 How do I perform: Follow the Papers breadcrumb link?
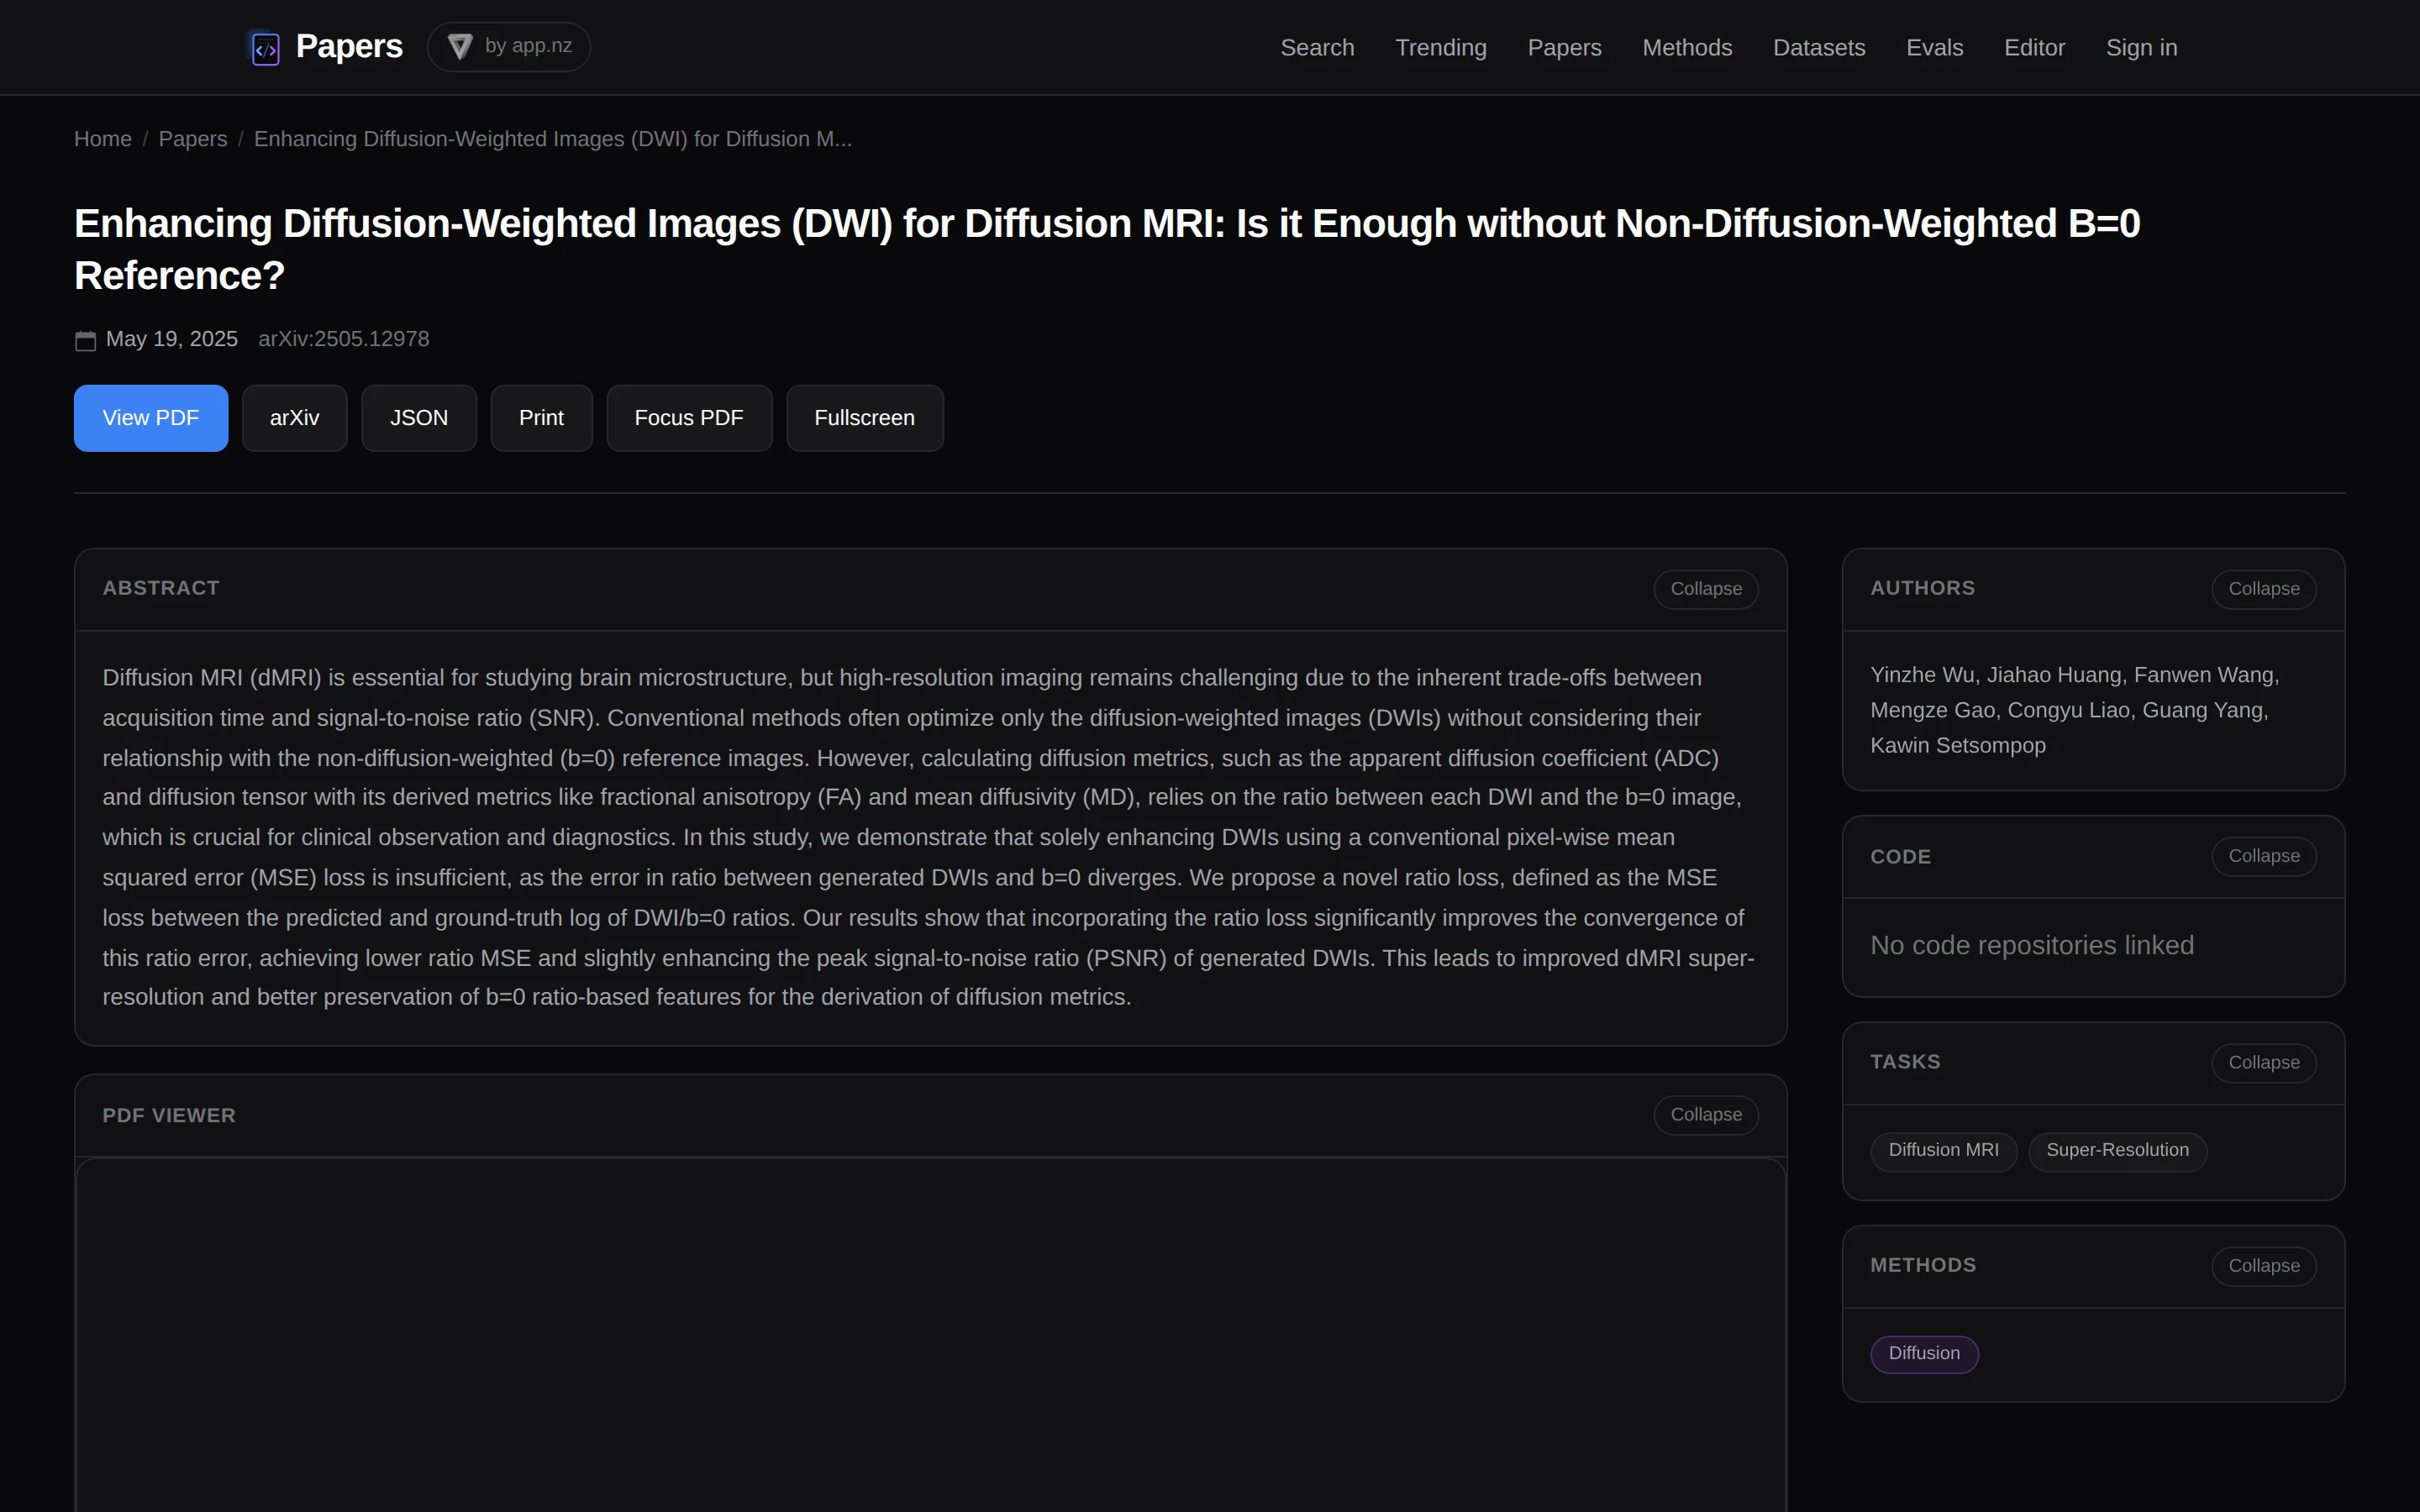click(193, 139)
